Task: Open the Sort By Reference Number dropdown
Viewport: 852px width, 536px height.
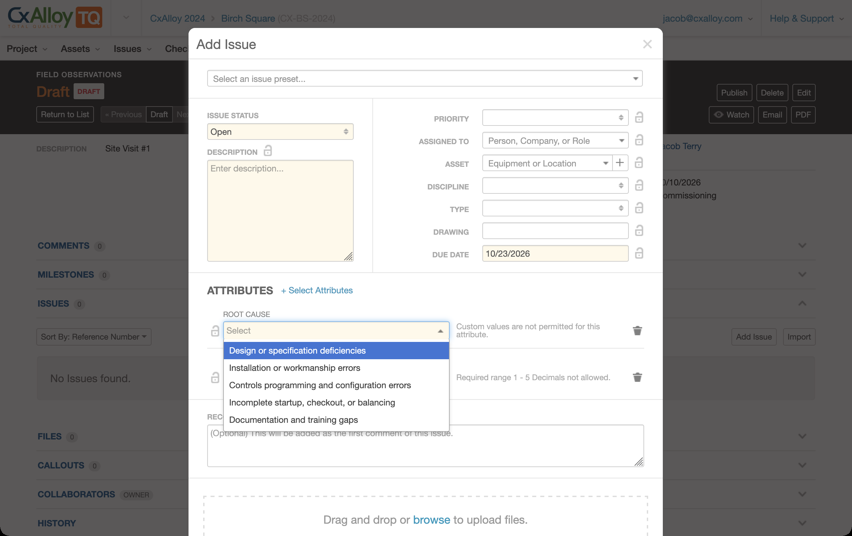Action: pos(94,337)
